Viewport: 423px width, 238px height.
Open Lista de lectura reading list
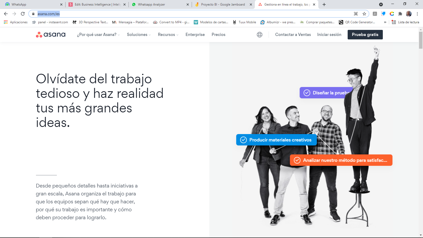[x=406, y=22]
